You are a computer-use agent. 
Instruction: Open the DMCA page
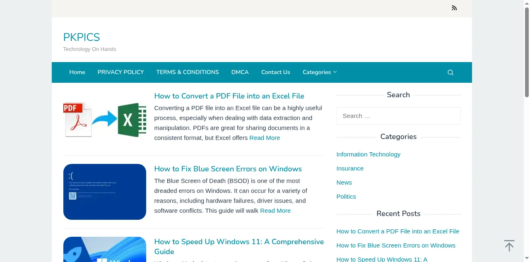(x=240, y=72)
